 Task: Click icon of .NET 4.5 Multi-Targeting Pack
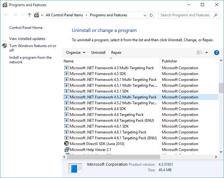point(67,68)
